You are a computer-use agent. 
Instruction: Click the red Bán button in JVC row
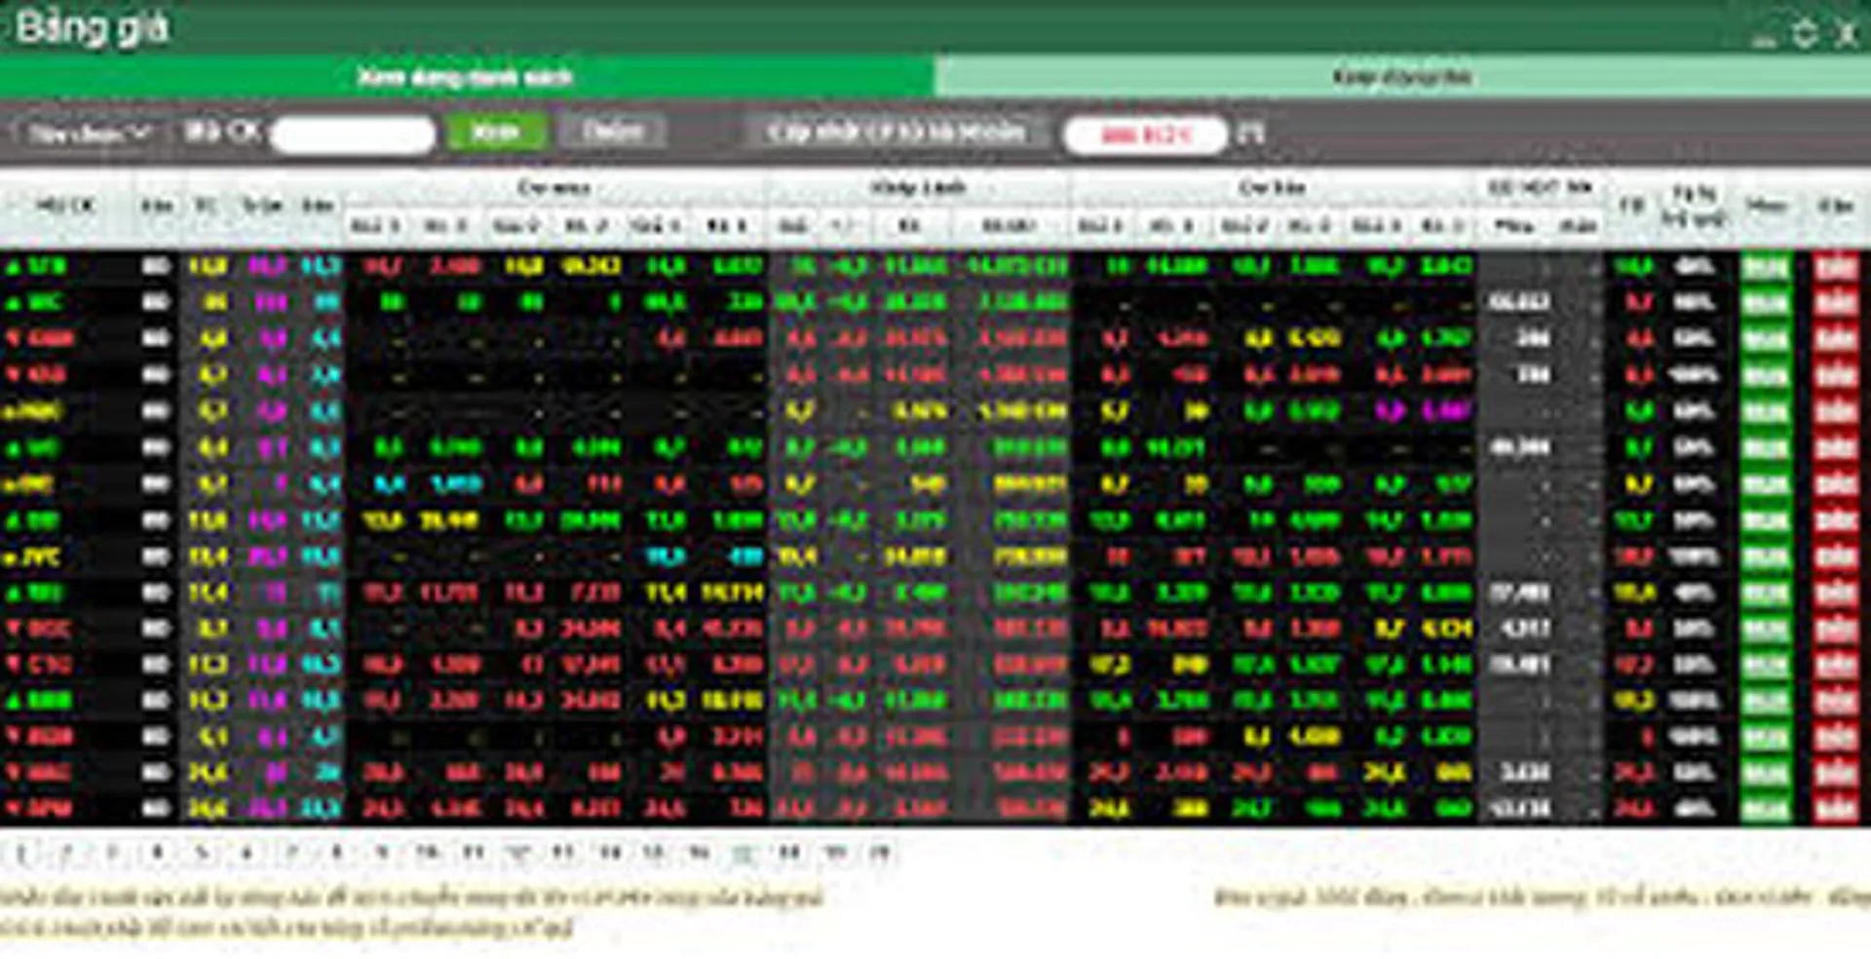click(1836, 557)
